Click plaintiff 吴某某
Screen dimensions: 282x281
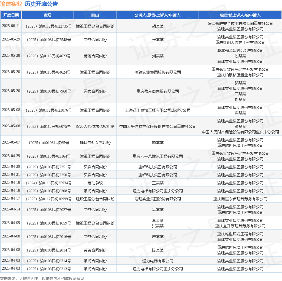[158, 210]
